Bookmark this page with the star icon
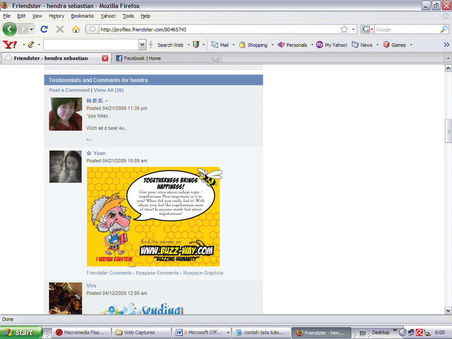This screenshot has height=339, width=452. pyautogui.click(x=344, y=29)
